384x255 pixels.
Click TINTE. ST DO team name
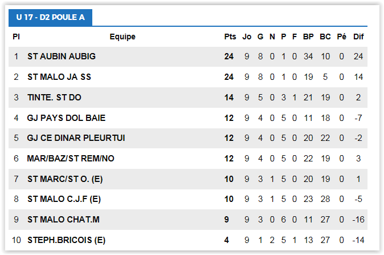pyautogui.click(x=54, y=98)
